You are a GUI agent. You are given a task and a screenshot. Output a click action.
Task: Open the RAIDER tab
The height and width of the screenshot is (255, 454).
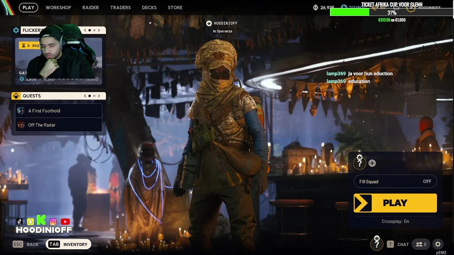click(90, 7)
